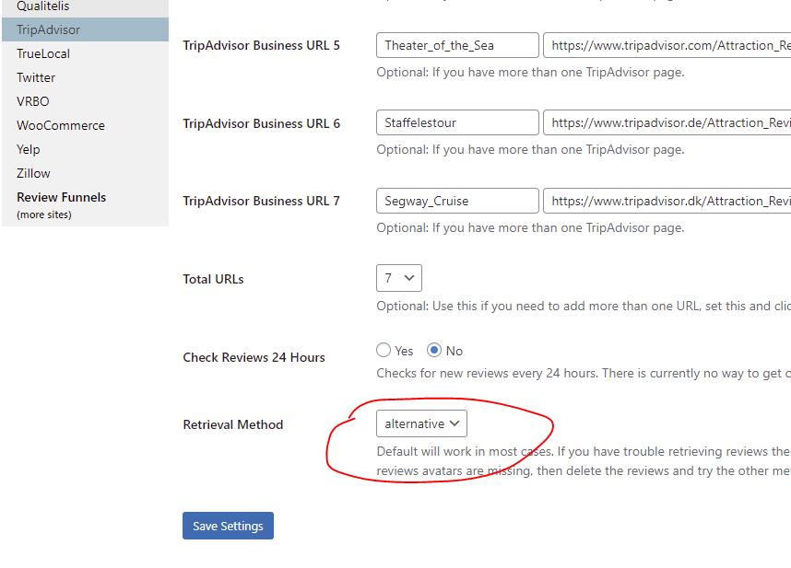
Task: Edit the Staffelestour name field
Action: tap(457, 122)
